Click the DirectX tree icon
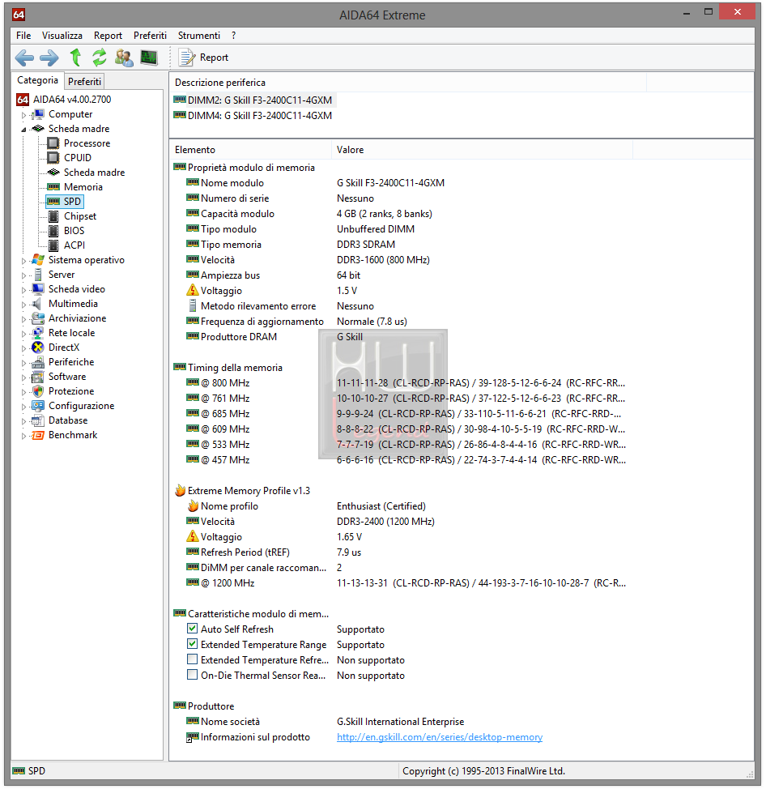Viewport: 766px width, 789px height. (x=38, y=348)
